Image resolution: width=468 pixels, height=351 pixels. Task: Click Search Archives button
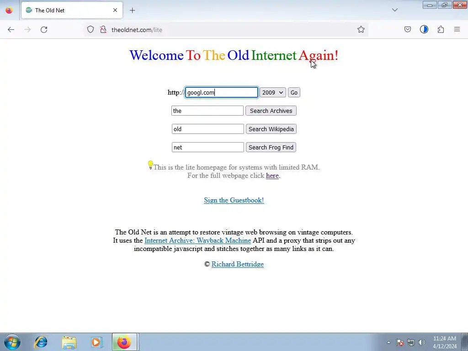271,111
